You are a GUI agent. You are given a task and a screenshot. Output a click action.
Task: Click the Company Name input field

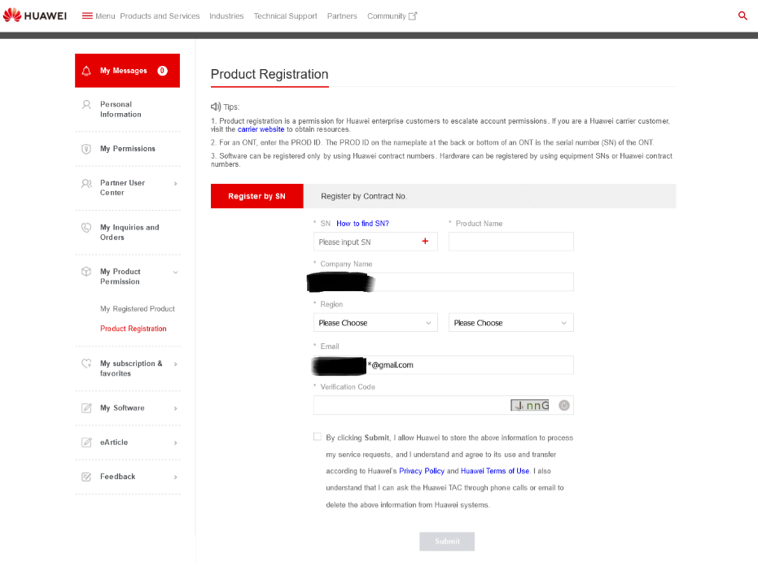tap(443, 282)
